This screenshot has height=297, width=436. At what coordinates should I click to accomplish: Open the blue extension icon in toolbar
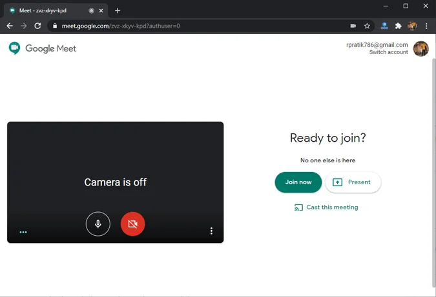coord(384,26)
